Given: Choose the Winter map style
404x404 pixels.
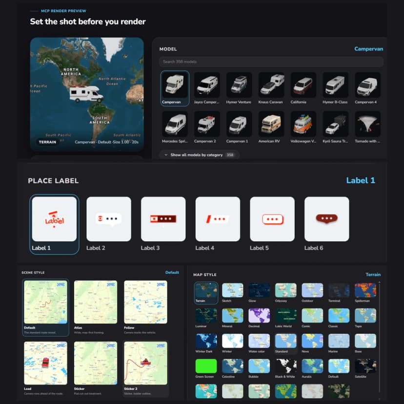Looking at the screenshot, I should (232, 341).
